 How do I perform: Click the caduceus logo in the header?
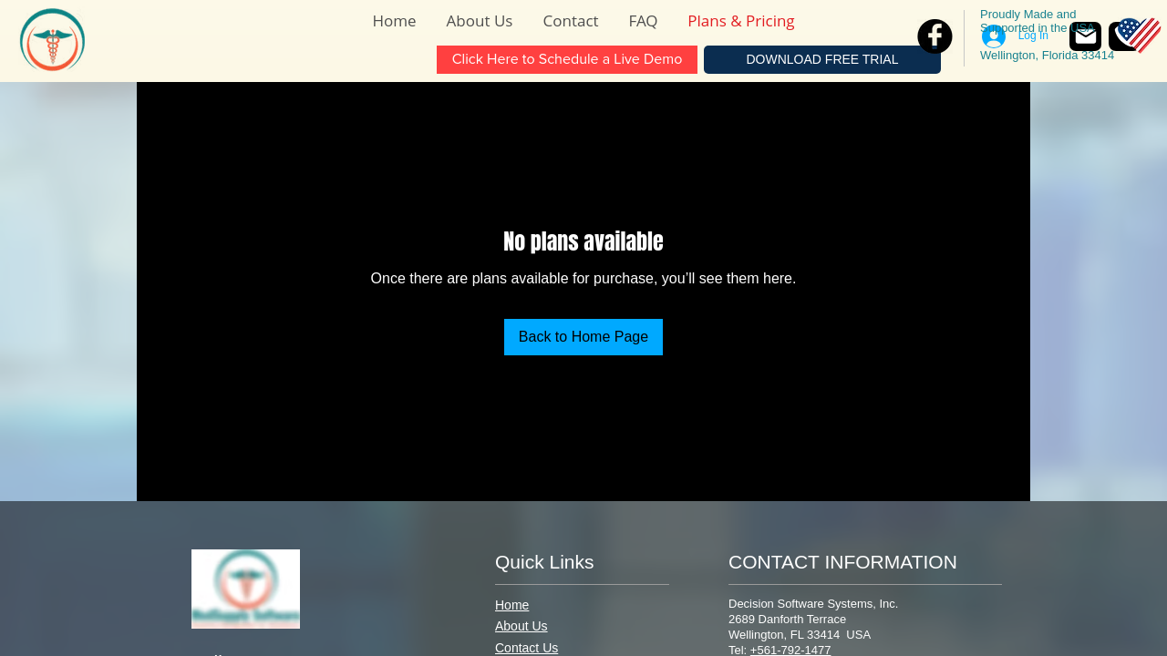pos(52,40)
